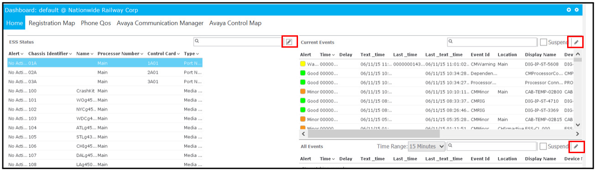Image resolution: width=596 pixels, height=171 pixels.
Task: Sort by Control Card column
Action: tap(164, 53)
